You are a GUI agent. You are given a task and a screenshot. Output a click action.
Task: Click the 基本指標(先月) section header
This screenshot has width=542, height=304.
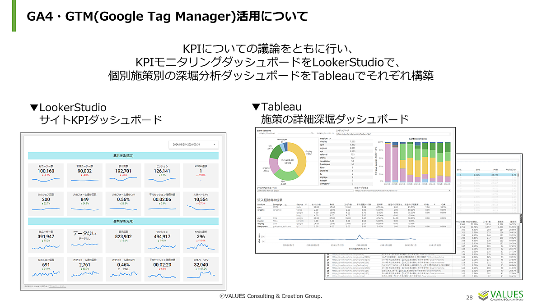coord(123,221)
